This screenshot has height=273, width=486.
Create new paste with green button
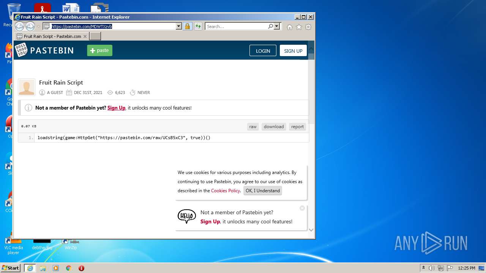coord(99,50)
